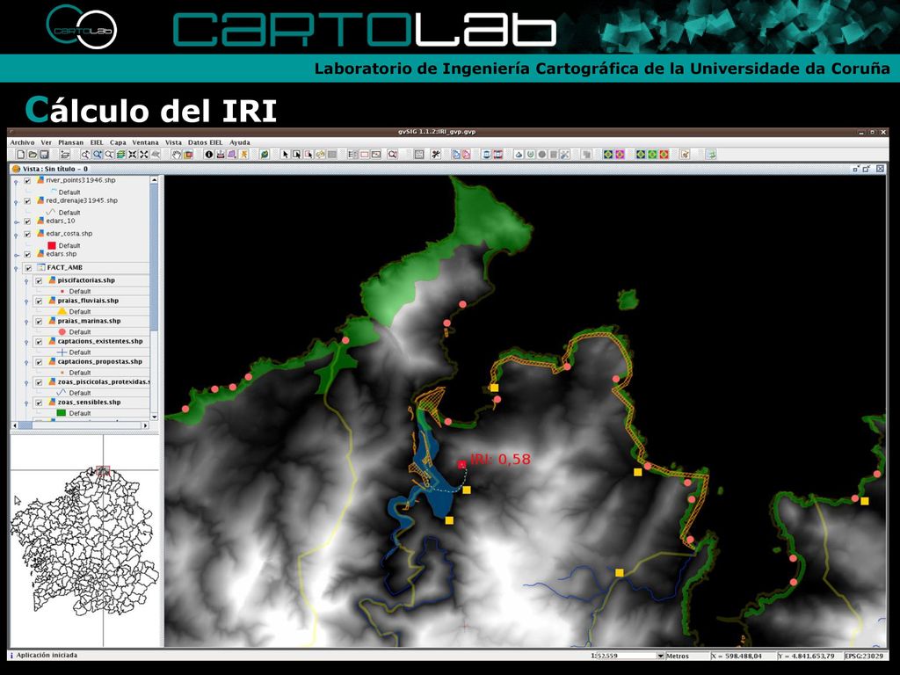Click the crossed tools preferences icon
Viewport: 900px width, 675px height.
pyautogui.click(x=436, y=155)
